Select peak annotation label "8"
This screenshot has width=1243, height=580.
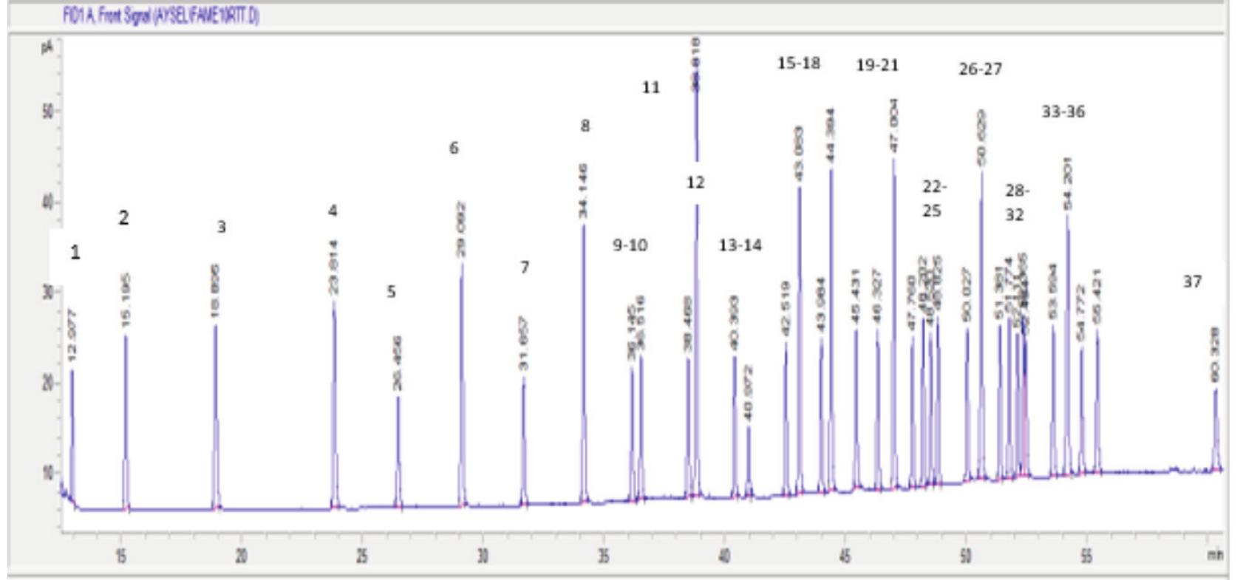coord(585,126)
